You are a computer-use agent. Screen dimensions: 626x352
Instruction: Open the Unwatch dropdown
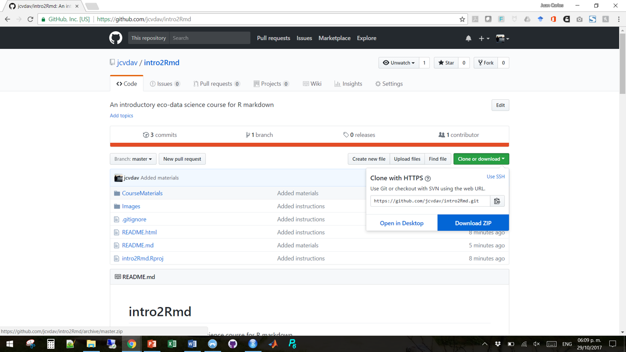click(x=399, y=63)
